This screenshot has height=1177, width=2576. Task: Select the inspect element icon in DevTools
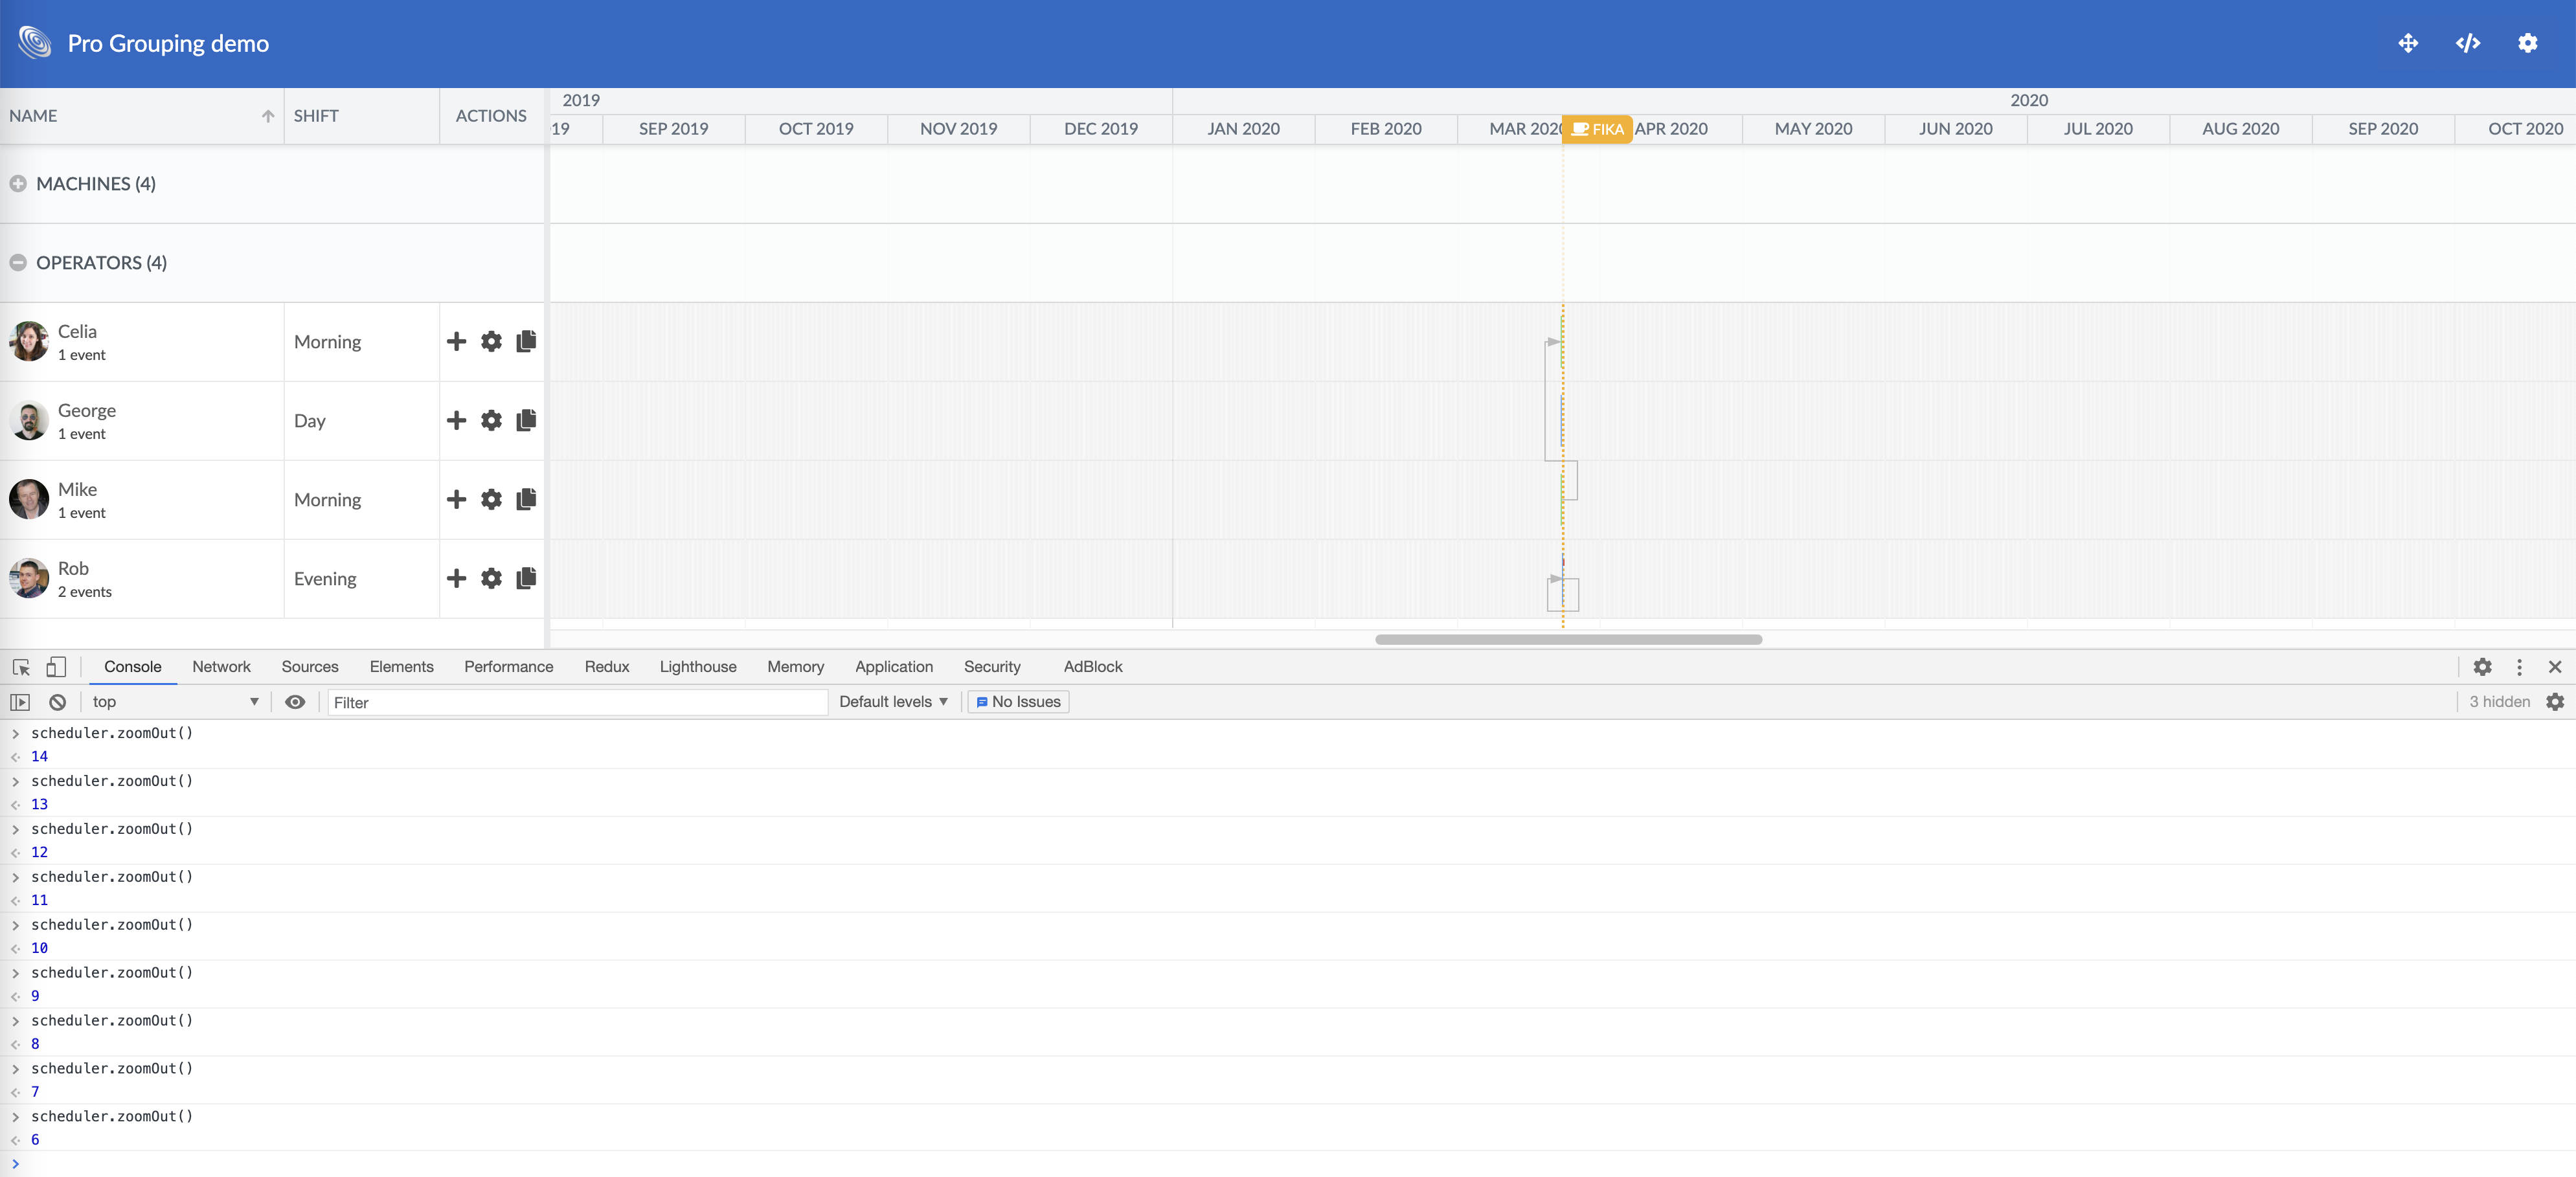(20, 666)
